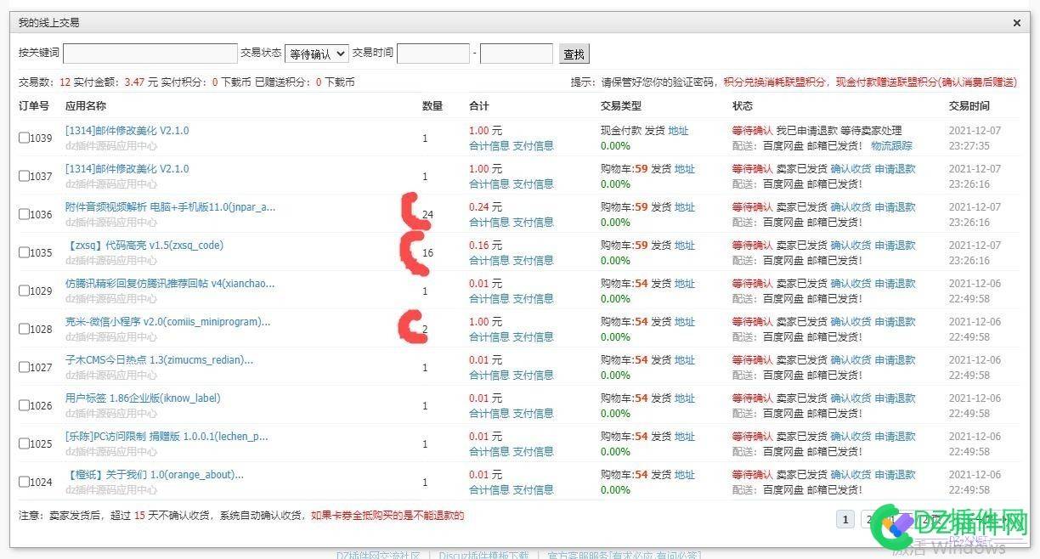Screen dimensions: 1040x559
Task: Select order 1035 checkbox
Action: click(25, 252)
